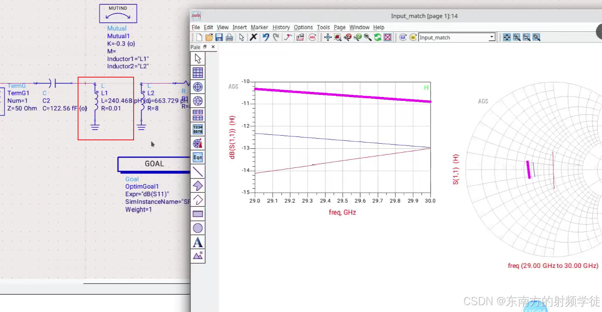
Task: Click the Z=50 Ohm termination value
Action: [22, 108]
